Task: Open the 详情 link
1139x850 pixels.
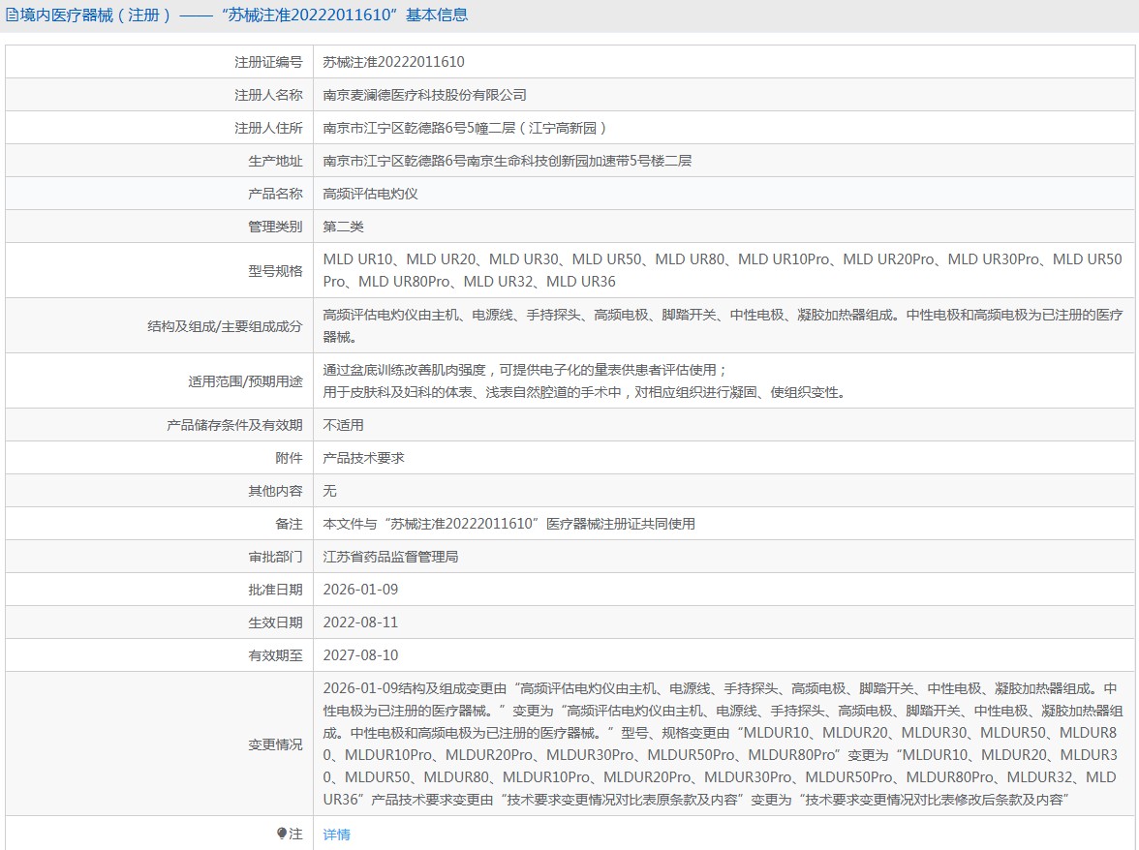Action: tap(336, 834)
